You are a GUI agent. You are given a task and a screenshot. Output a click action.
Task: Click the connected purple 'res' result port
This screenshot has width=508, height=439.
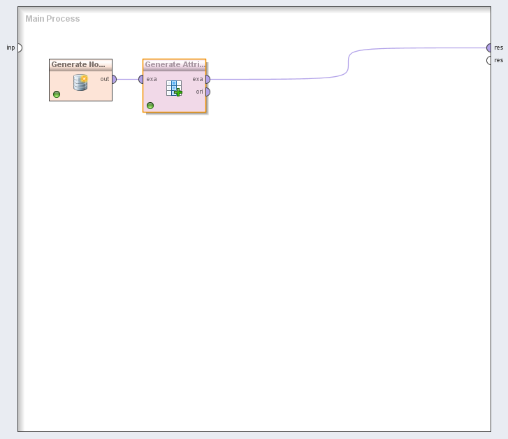[x=490, y=48]
